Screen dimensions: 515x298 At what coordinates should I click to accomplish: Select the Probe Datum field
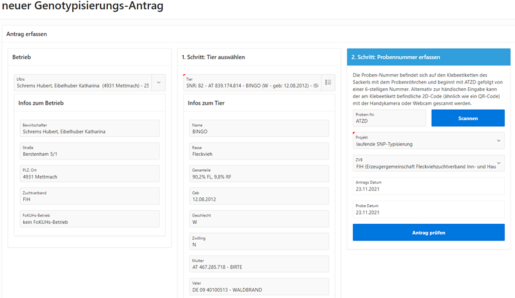tap(428, 210)
